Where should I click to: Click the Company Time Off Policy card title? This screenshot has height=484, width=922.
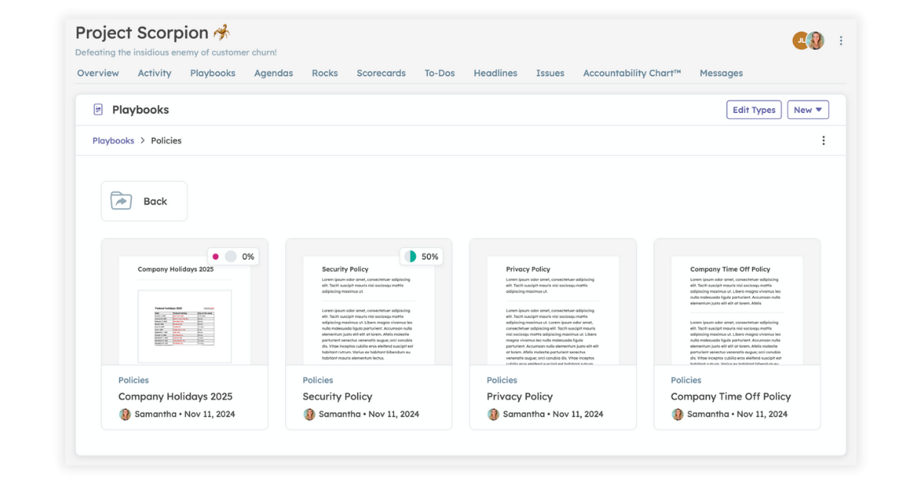pos(731,396)
